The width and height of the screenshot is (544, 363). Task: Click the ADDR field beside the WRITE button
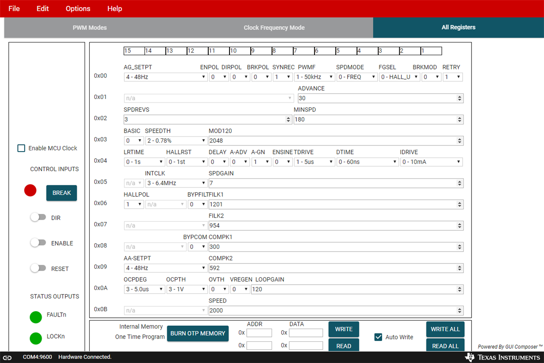pyautogui.click(x=259, y=332)
